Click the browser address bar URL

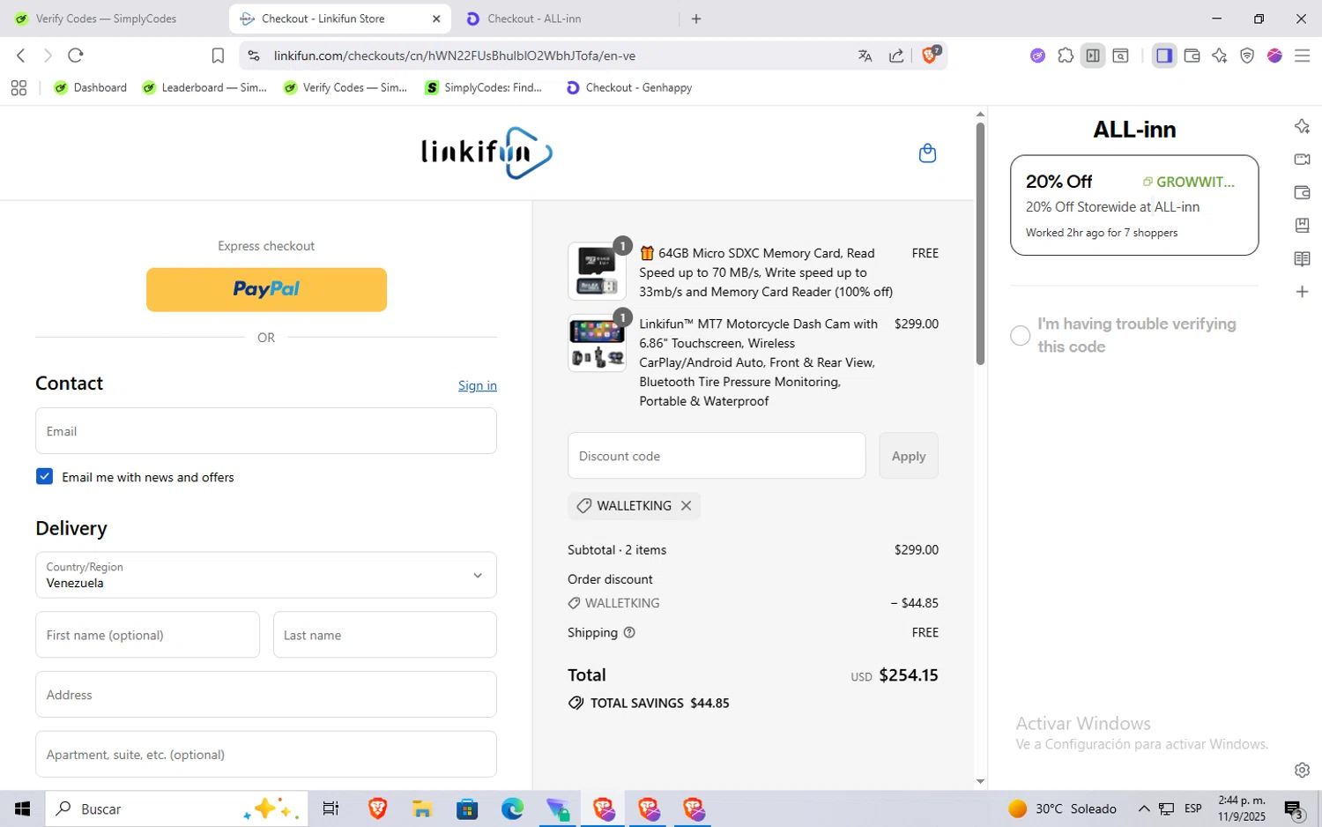454,56
